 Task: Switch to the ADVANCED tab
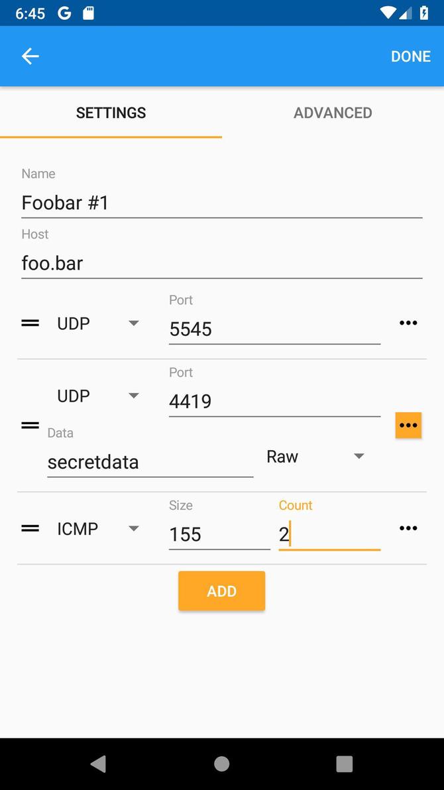333,113
